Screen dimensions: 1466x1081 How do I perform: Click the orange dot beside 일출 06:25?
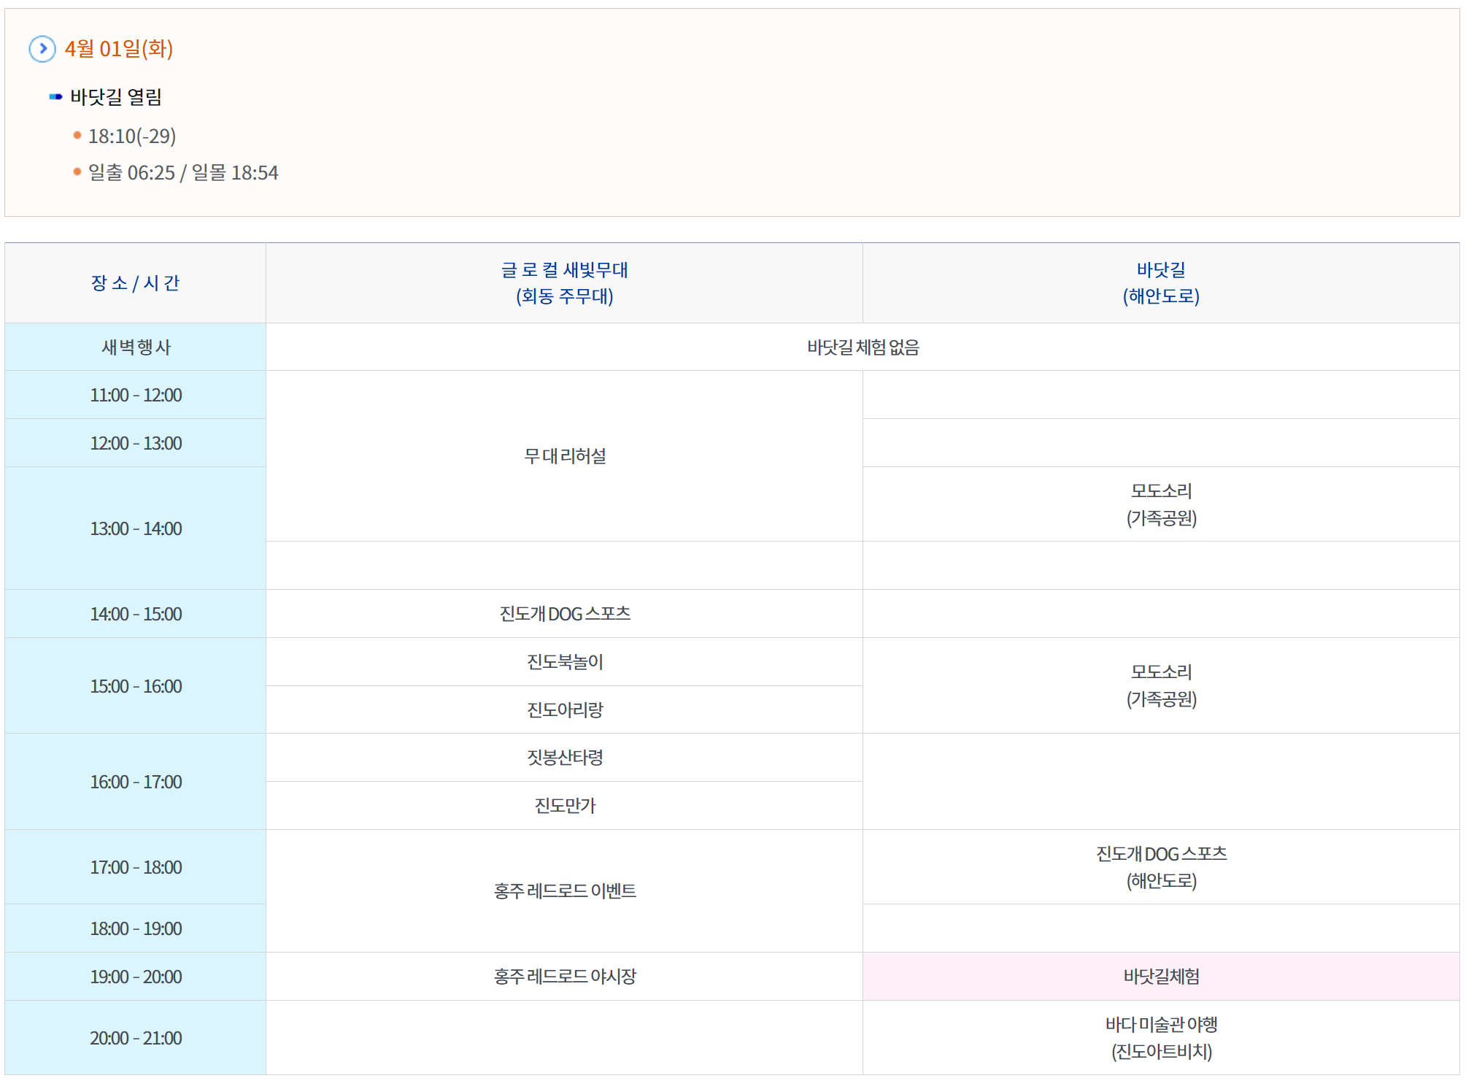click(77, 172)
